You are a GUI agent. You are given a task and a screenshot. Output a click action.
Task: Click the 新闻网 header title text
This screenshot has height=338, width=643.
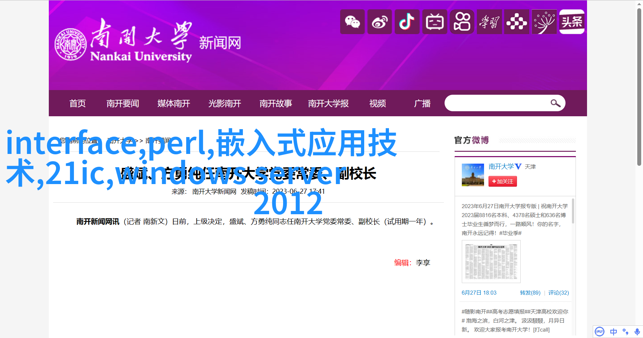pos(220,43)
